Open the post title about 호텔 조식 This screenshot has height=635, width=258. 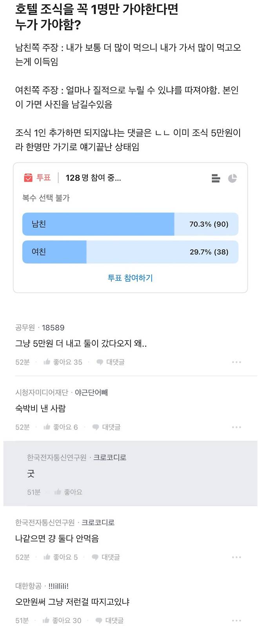pyautogui.click(x=97, y=17)
